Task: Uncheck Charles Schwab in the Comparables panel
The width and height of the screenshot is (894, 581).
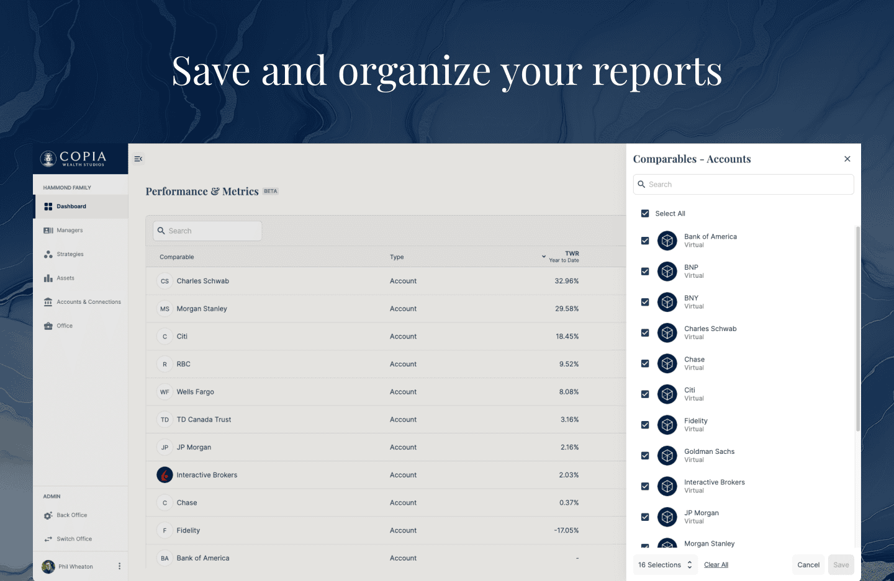Action: (x=645, y=333)
